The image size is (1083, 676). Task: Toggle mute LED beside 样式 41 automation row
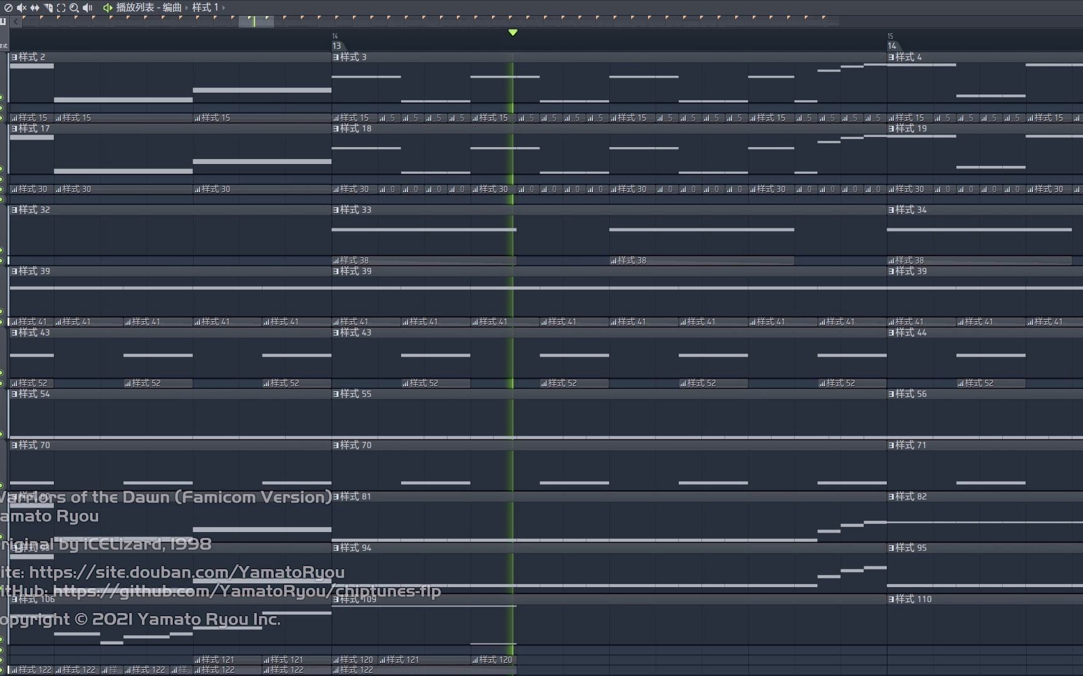pos(2,322)
